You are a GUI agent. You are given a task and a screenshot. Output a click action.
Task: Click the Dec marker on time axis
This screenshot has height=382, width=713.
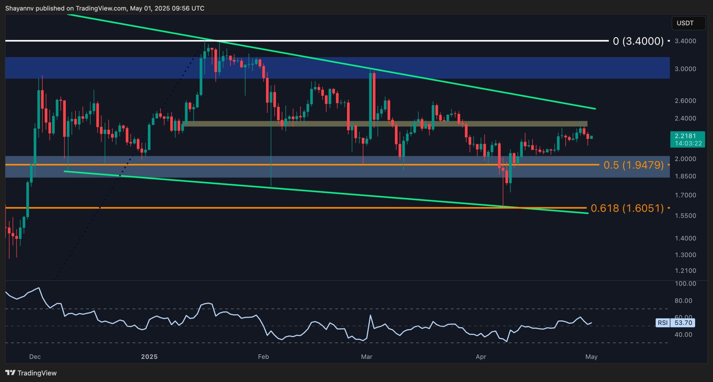pos(35,357)
